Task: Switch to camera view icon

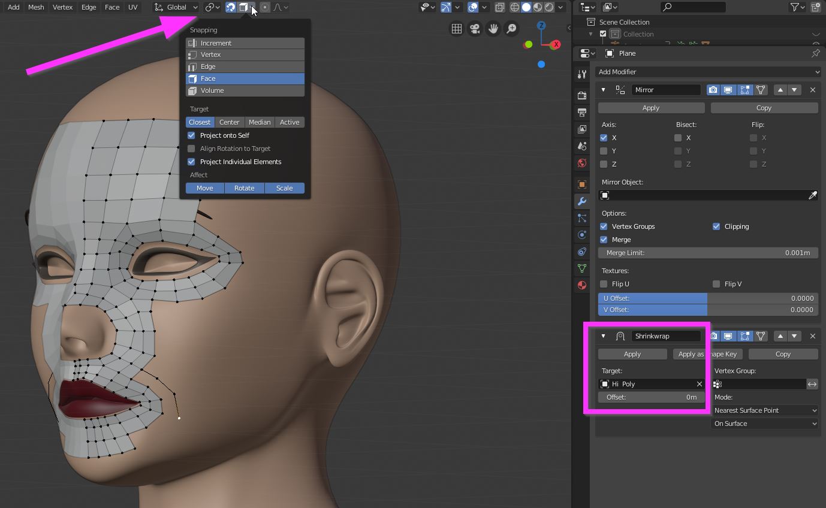Action: (x=475, y=29)
